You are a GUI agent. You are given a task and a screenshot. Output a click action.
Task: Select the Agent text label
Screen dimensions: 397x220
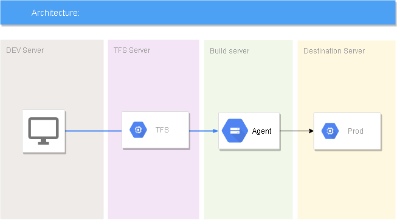pos(261,131)
